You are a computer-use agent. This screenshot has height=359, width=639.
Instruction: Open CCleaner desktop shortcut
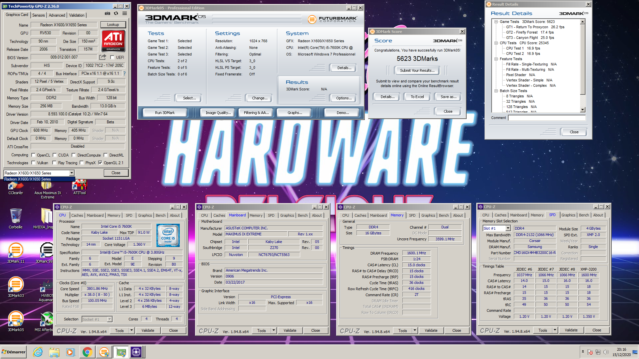16,188
